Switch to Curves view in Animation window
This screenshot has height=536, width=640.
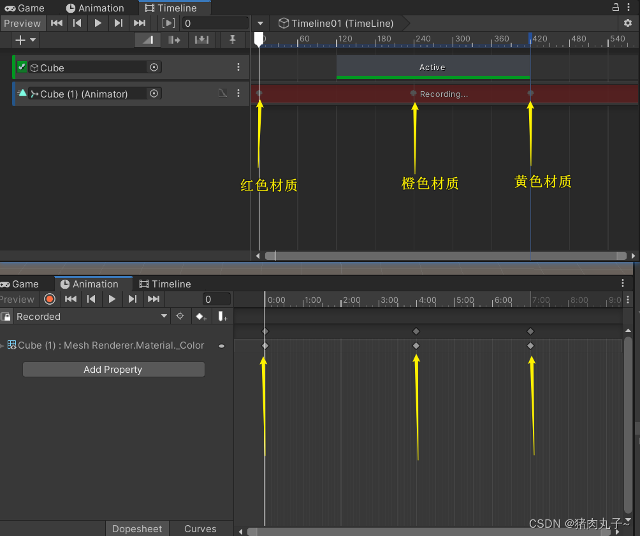(200, 528)
